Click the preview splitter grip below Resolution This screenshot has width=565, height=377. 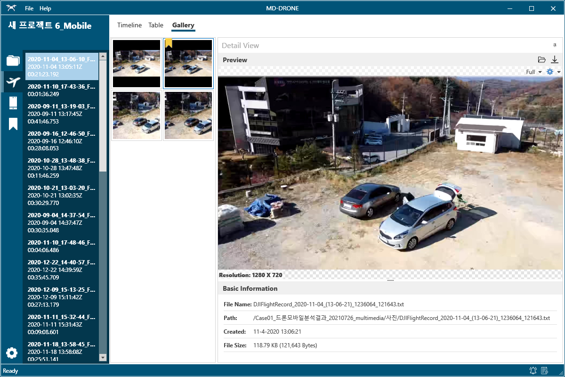390,280
